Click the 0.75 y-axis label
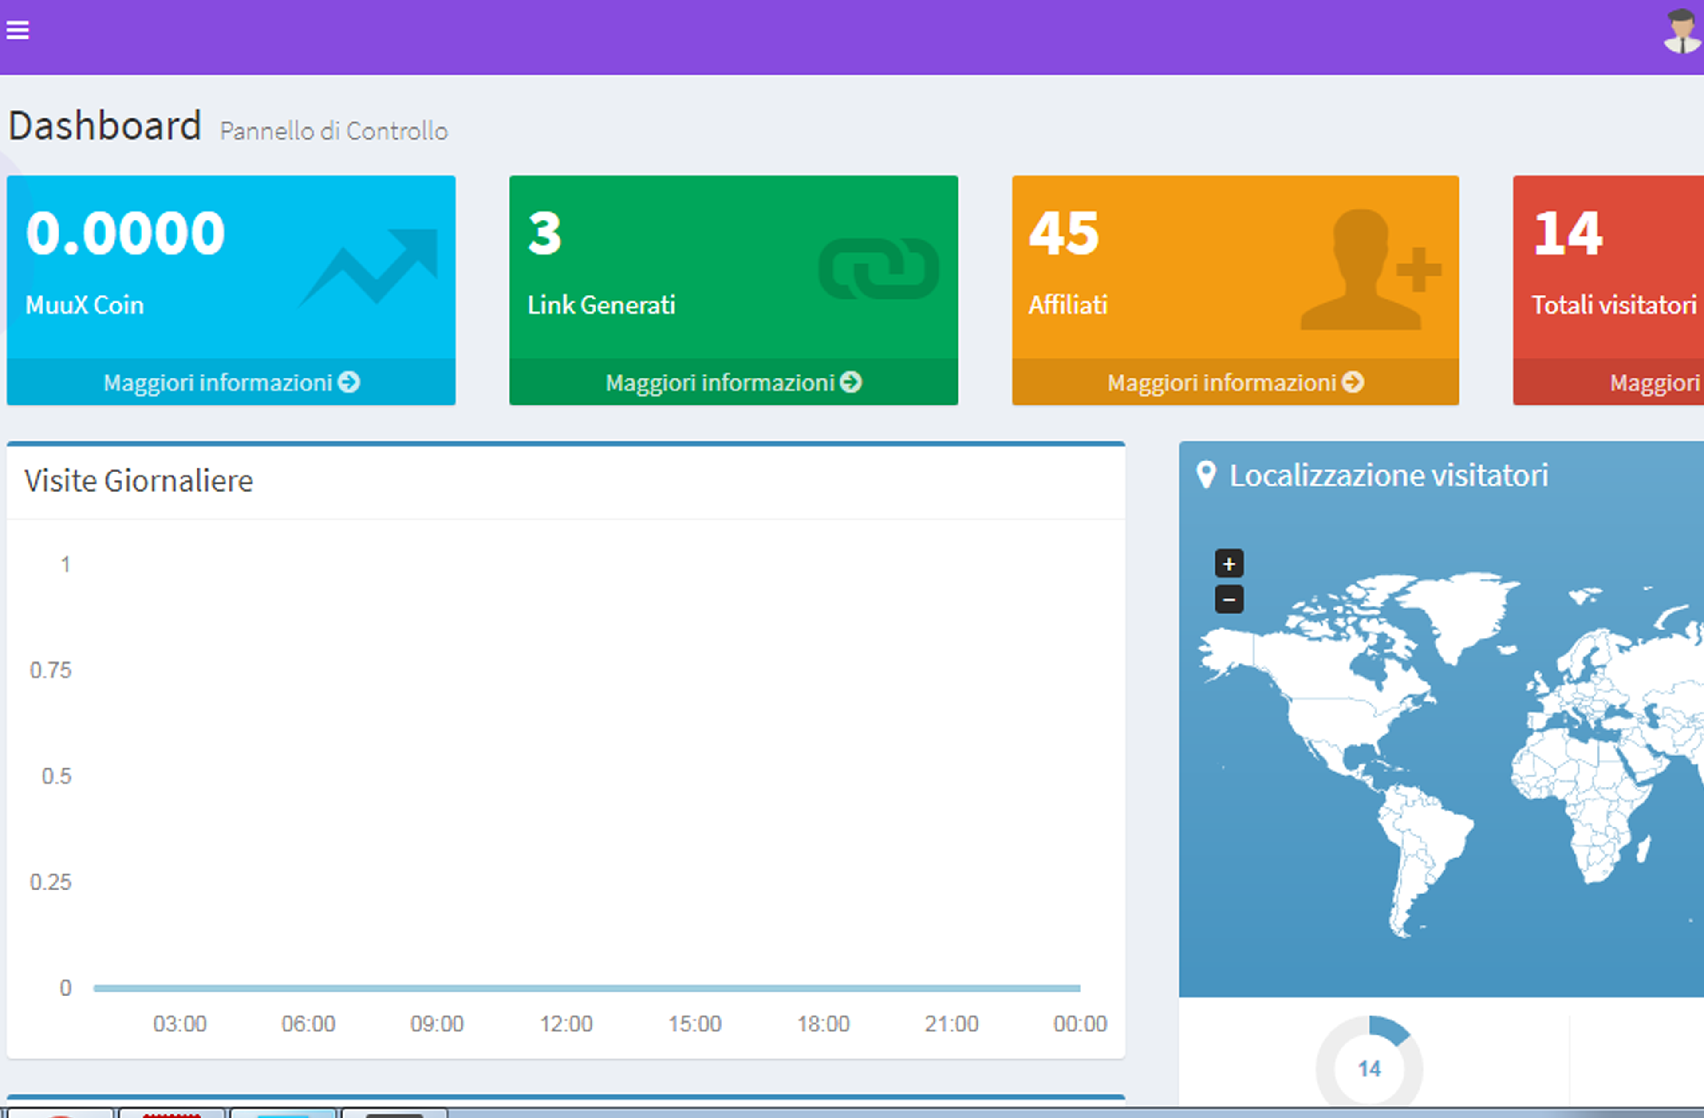Image resolution: width=1704 pixels, height=1118 pixels. (51, 671)
